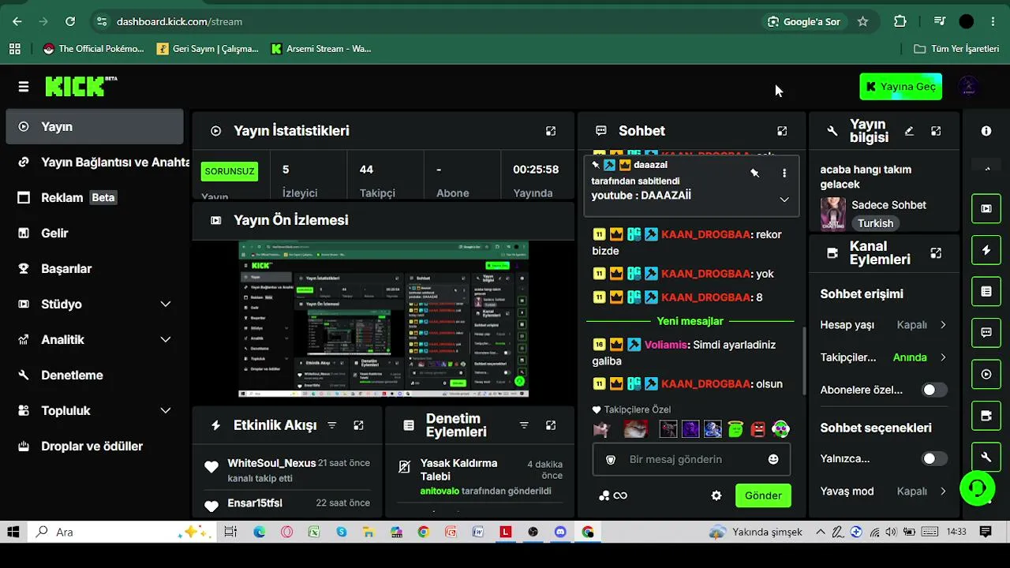Open The Official Pokémon bookmark
Viewport: 1010px width, 568px height.
[x=93, y=49]
